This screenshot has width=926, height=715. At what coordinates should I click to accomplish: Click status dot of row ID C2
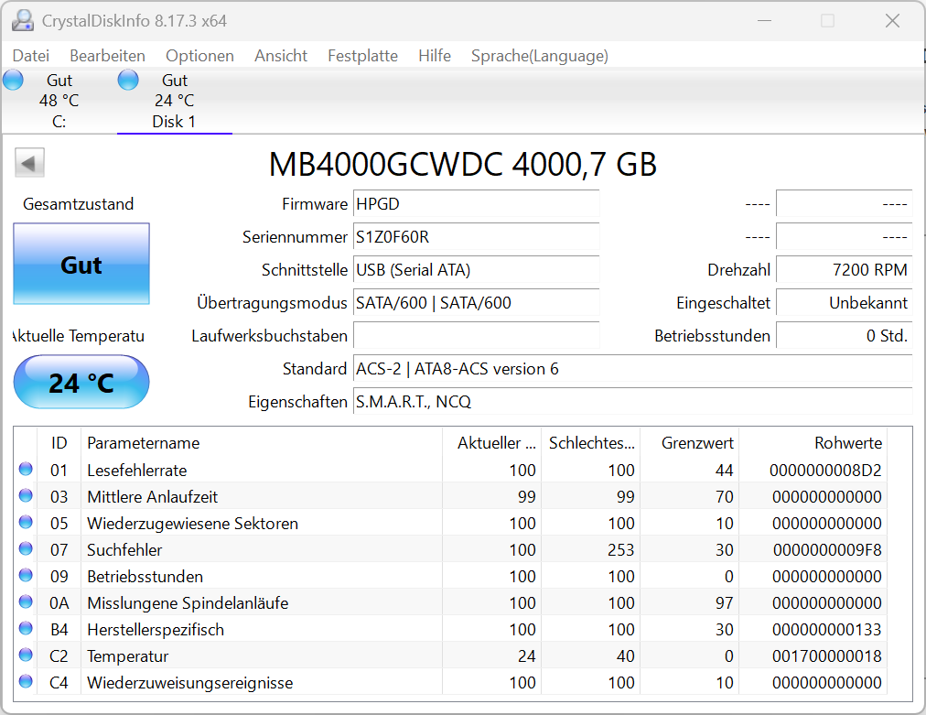click(26, 655)
